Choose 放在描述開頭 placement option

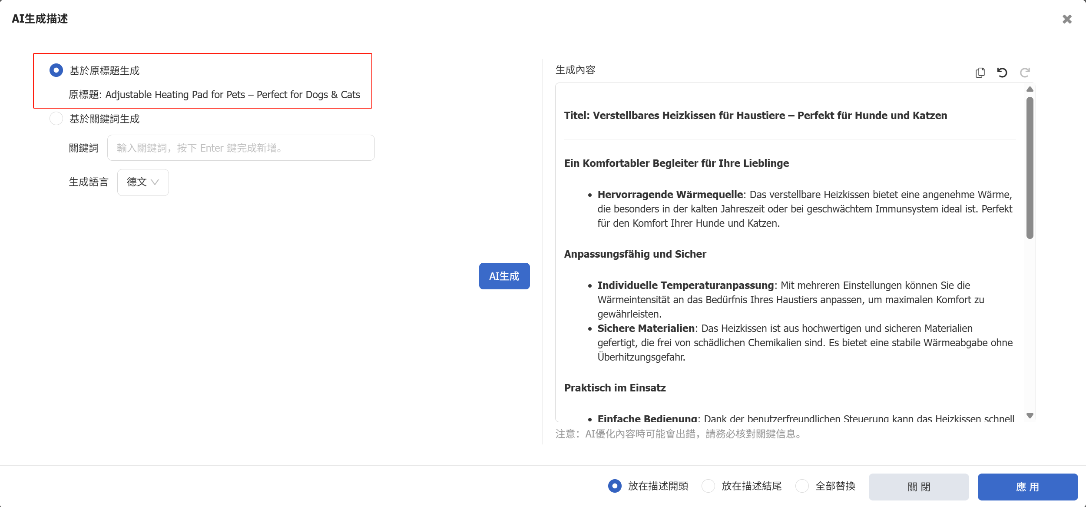click(615, 486)
